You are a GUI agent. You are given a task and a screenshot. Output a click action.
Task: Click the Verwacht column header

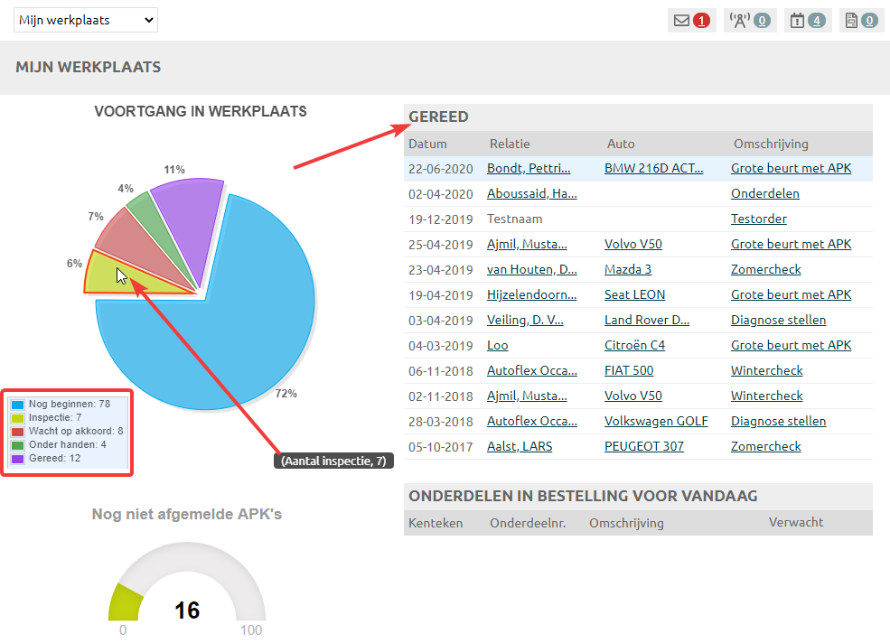pos(796,522)
